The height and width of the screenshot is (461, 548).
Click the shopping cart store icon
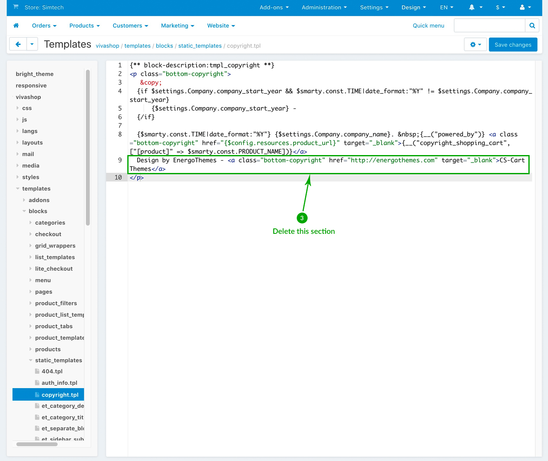[x=16, y=7]
